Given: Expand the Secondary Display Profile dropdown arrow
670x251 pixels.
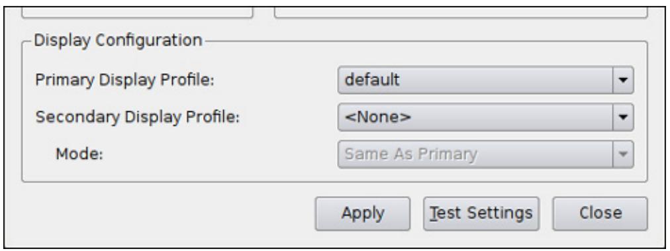Looking at the screenshot, I should click(x=623, y=117).
